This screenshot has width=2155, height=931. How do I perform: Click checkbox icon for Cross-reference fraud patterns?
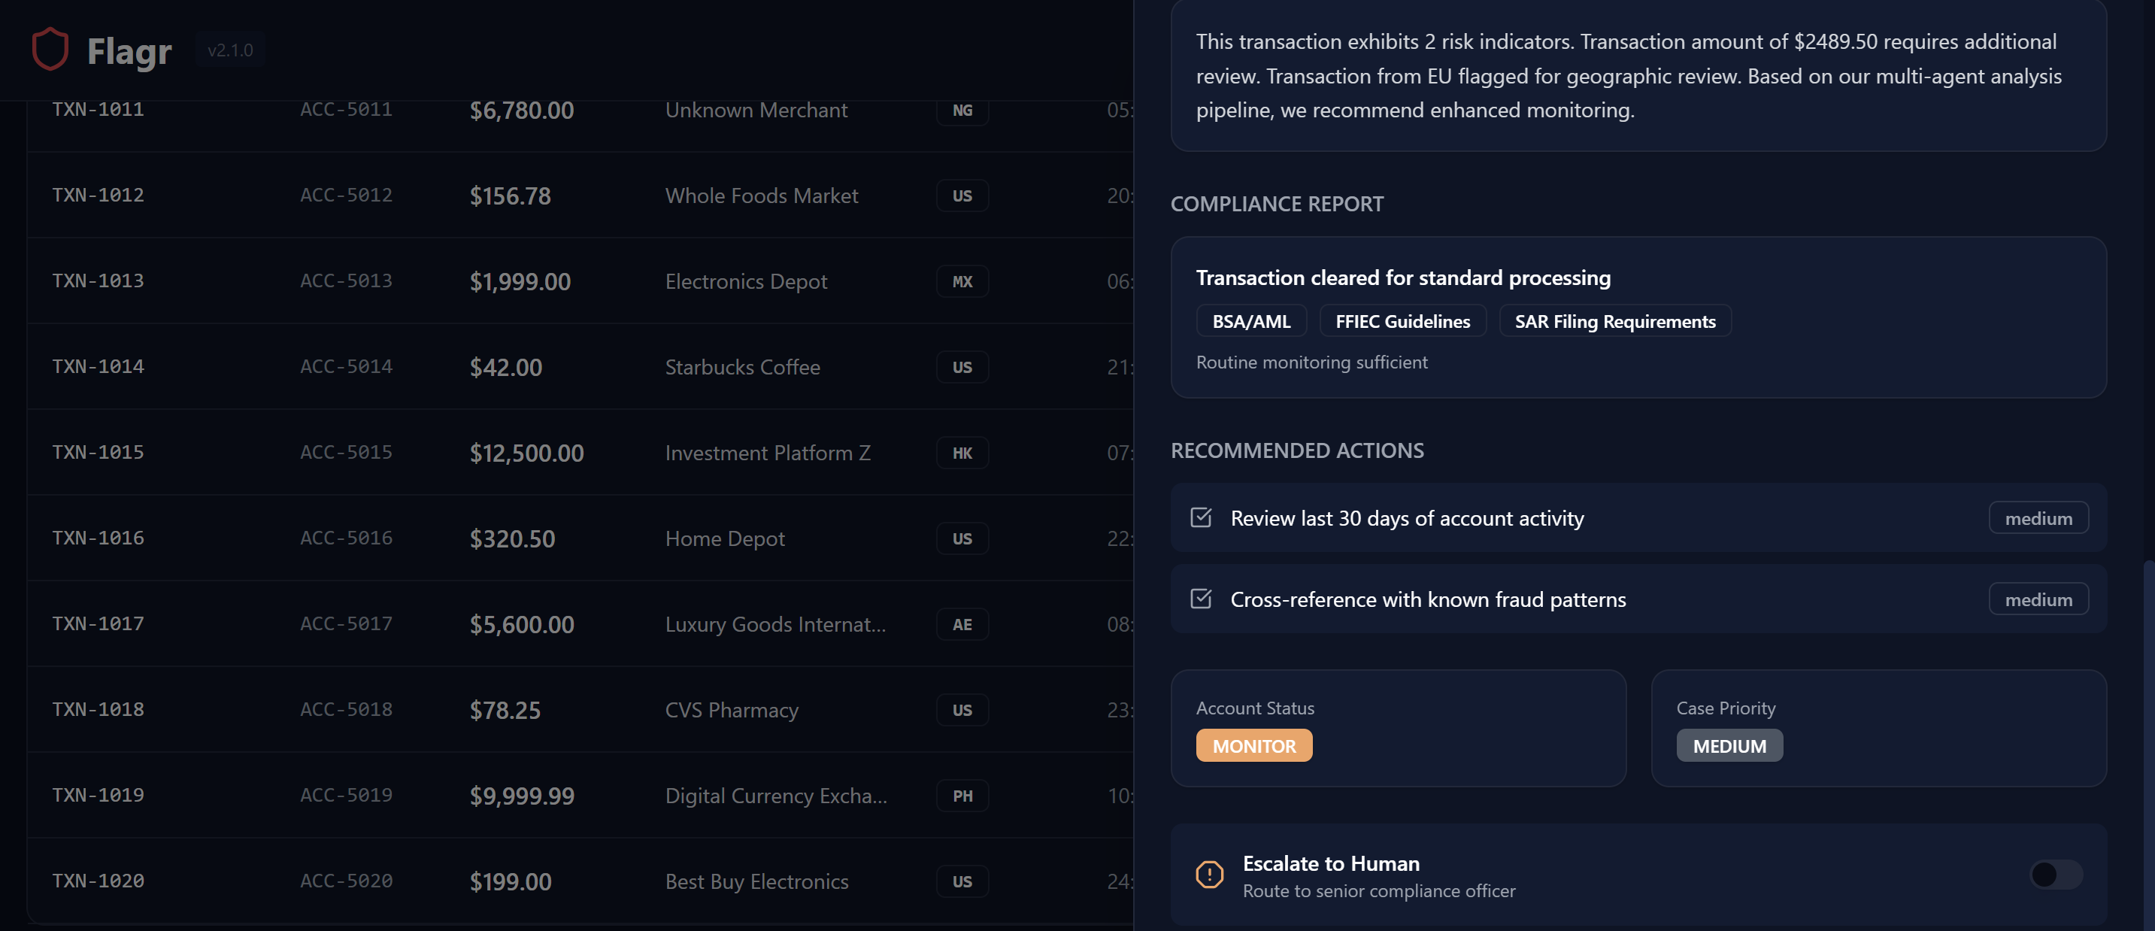1201,599
